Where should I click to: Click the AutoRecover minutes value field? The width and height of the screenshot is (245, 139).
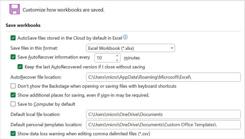point(105,58)
